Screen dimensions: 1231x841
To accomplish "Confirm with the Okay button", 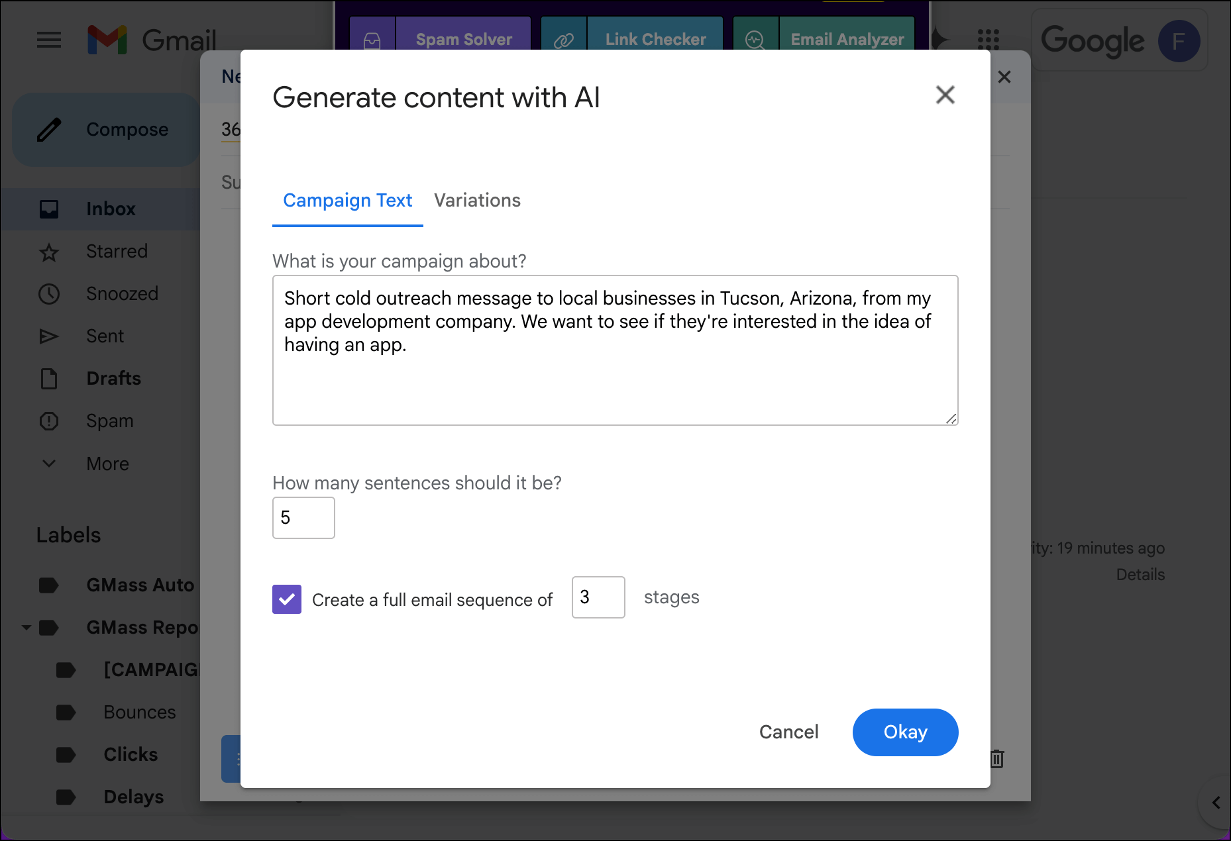I will pyautogui.click(x=905, y=732).
